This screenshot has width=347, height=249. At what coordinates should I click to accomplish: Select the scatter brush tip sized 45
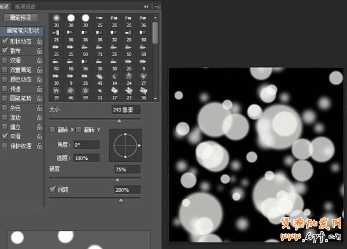coord(99,77)
